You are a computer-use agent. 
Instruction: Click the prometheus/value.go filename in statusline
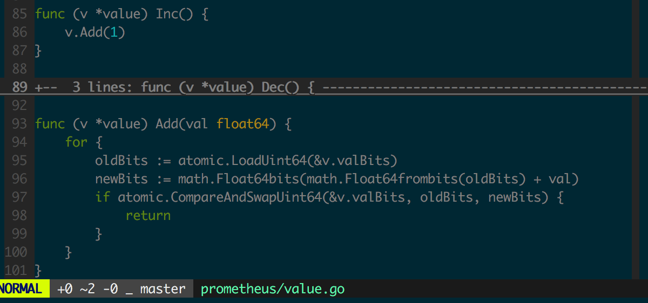click(x=273, y=289)
